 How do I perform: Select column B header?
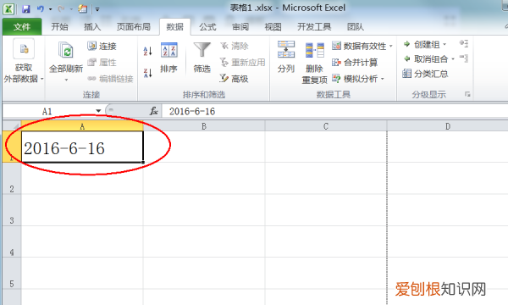tap(204, 126)
